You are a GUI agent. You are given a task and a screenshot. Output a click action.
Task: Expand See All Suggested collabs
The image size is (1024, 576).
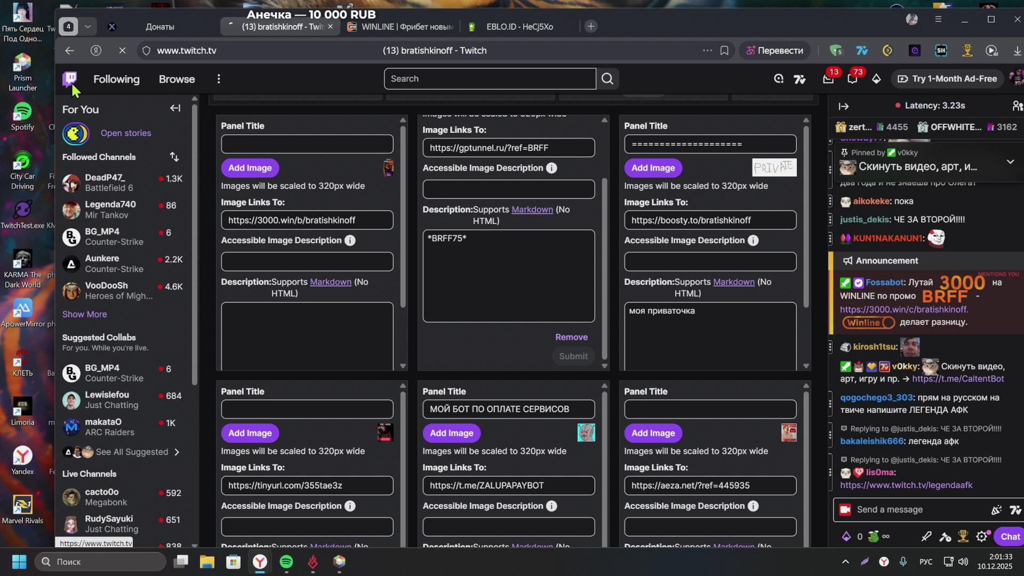(x=177, y=452)
